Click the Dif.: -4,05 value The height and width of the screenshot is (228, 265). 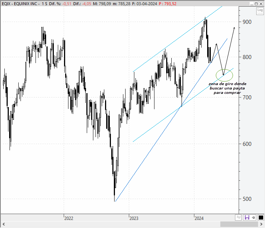[82, 4]
